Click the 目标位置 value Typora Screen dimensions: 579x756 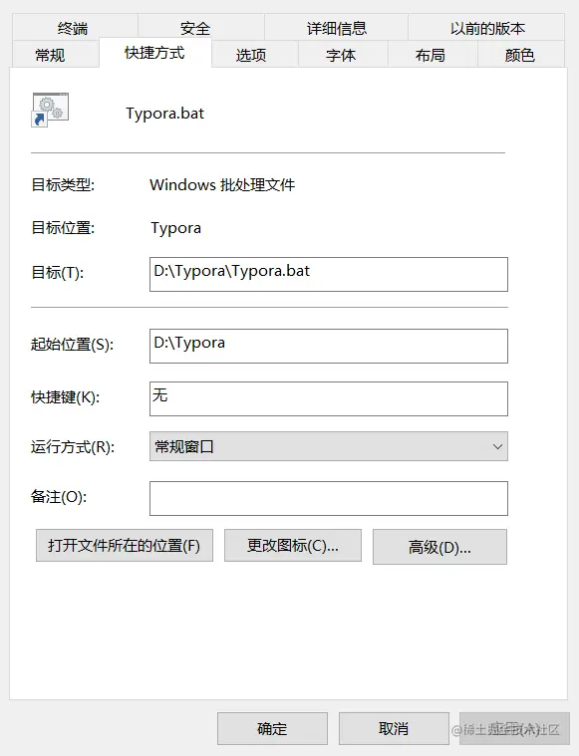pyautogui.click(x=175, y=228)
